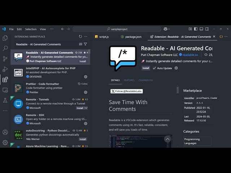Clear extensions search results icon

(x=80, y=44)
